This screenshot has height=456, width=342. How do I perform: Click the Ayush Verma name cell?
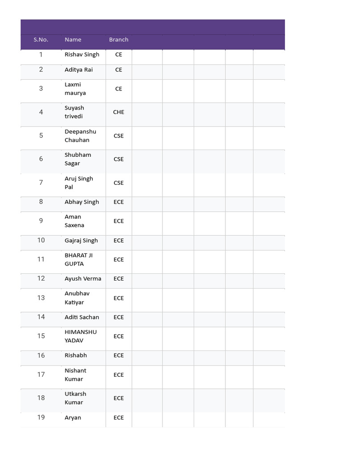83,279
